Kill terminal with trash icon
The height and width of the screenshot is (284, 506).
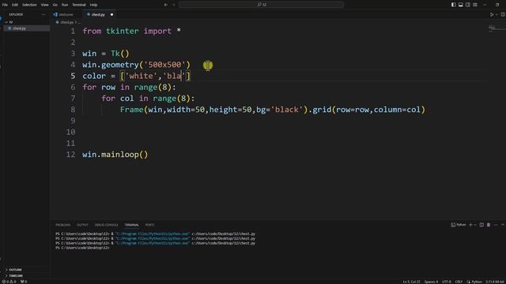tap(489, 225)
